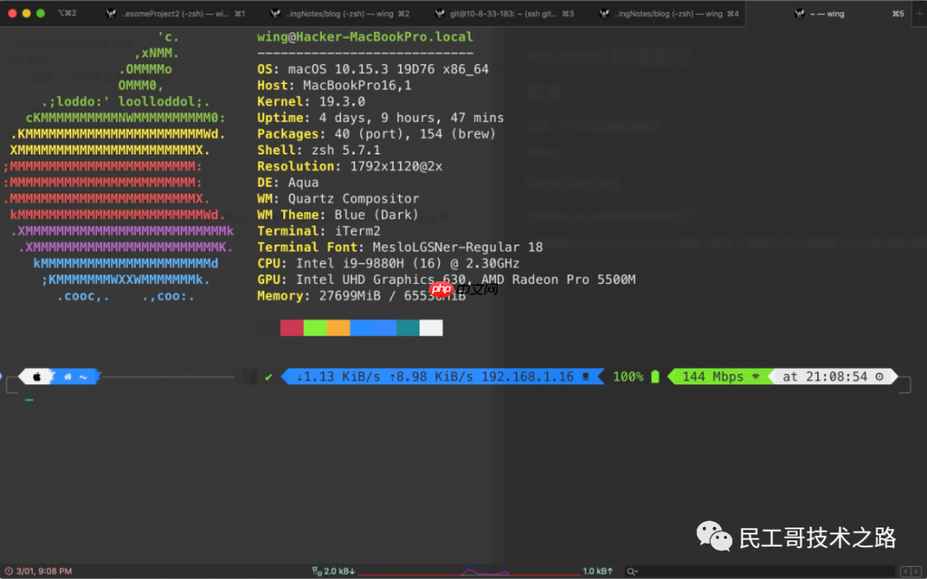
Task: Click the 'Kernel: 19.3.0' line
Action: pyautogui.click(x=311, y=101)
